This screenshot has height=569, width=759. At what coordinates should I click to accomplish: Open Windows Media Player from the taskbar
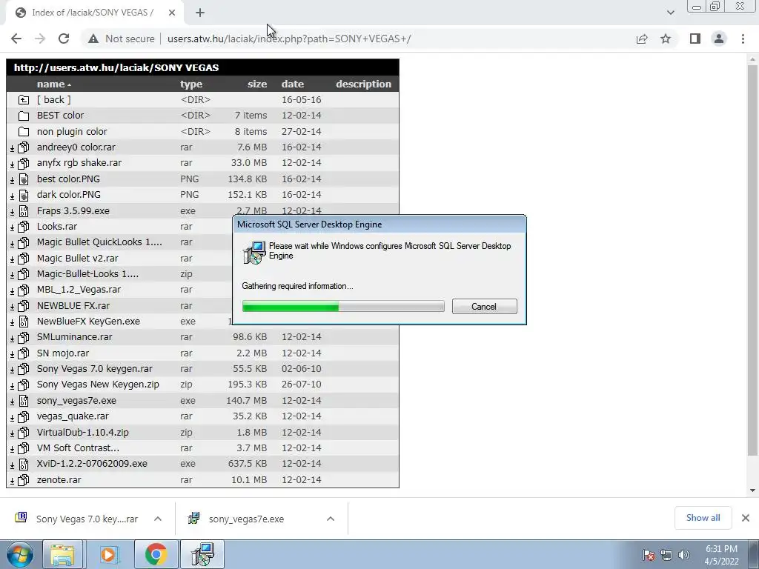tap(110, 554)
